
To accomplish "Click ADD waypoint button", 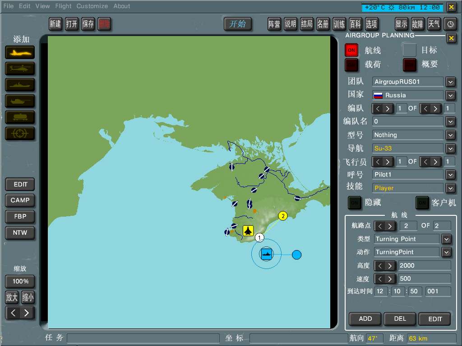I will click(365, 319).
